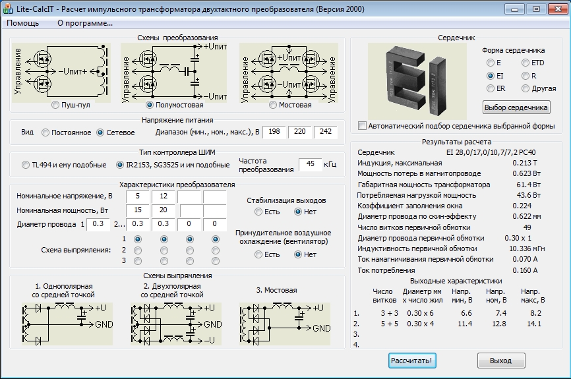Click third empty nominal power field

[191, 210]
